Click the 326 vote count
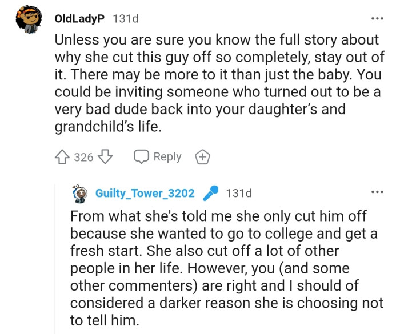Image resolution: width=400 pixels, height=334 pixels. (84, 157)
